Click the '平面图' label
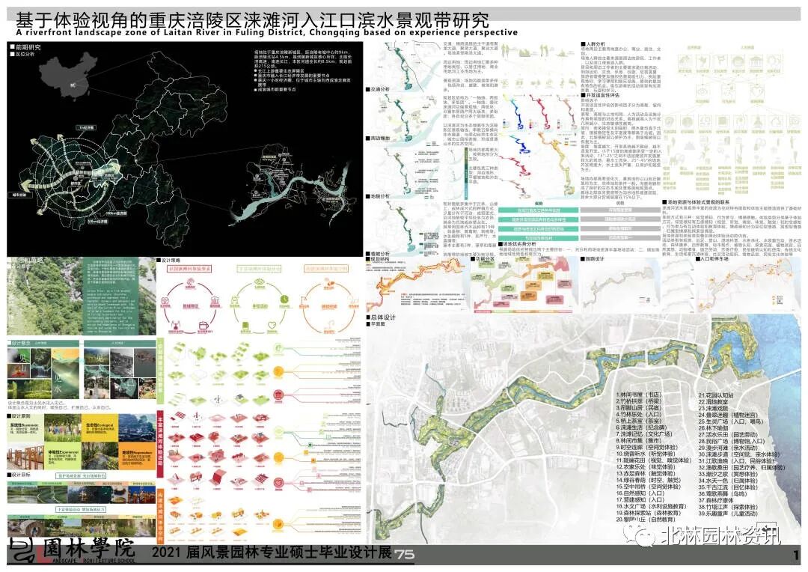Viewport: 808px width, 572px height. pos(375,324)
